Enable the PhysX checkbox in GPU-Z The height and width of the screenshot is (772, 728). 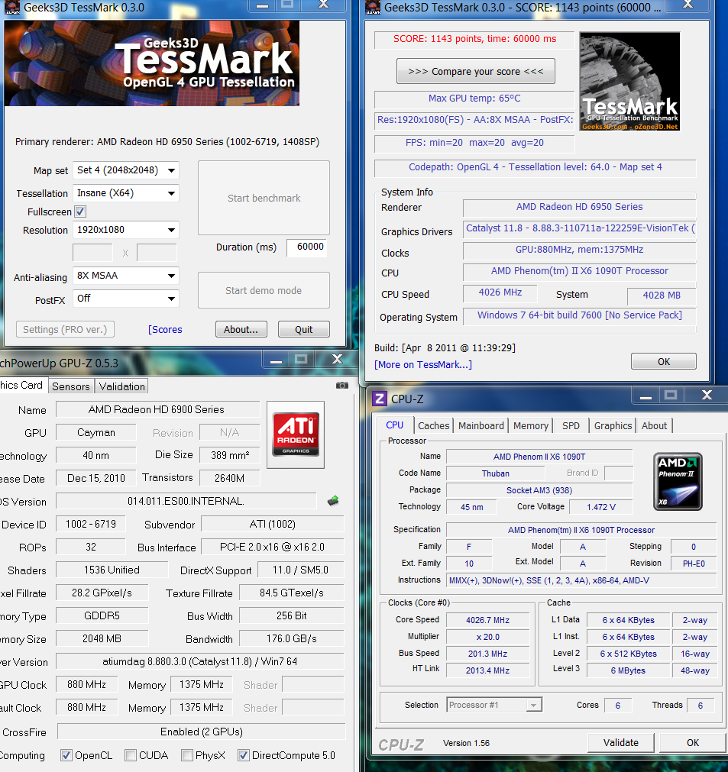(x=186, y=755)
